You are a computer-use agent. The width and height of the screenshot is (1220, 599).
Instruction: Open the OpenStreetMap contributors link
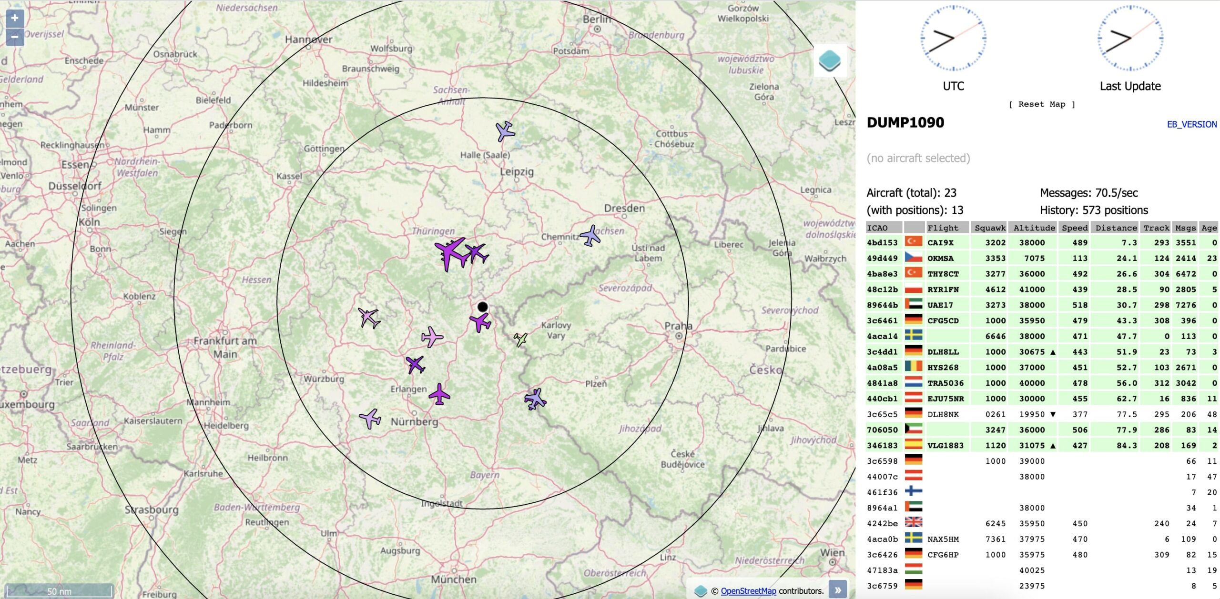pos(748,591)
